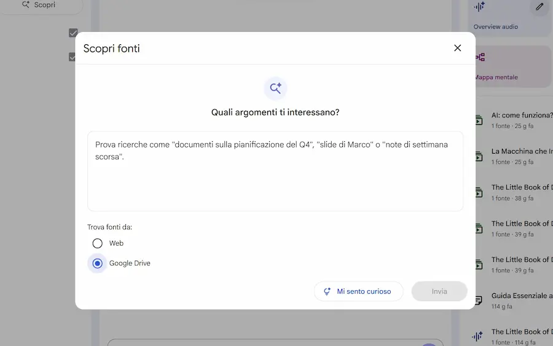Click the lightbulb icon in 'Mi sento curioso'
Viewport: 553px width, 346px height.
pos(327,291)
